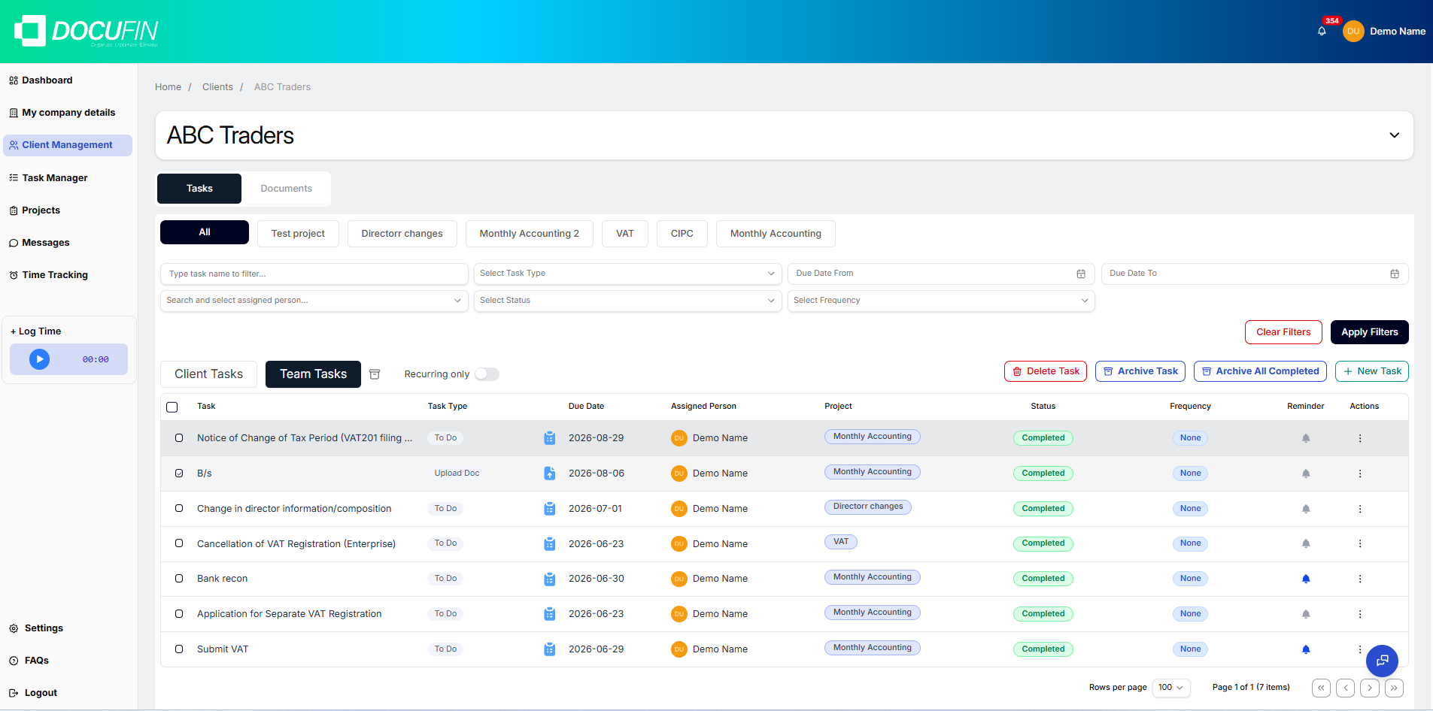Open actions menu for Notice of Change row
This screenshot has height=711, width=1433.
pyautogui.click(x=1360, y=438)
